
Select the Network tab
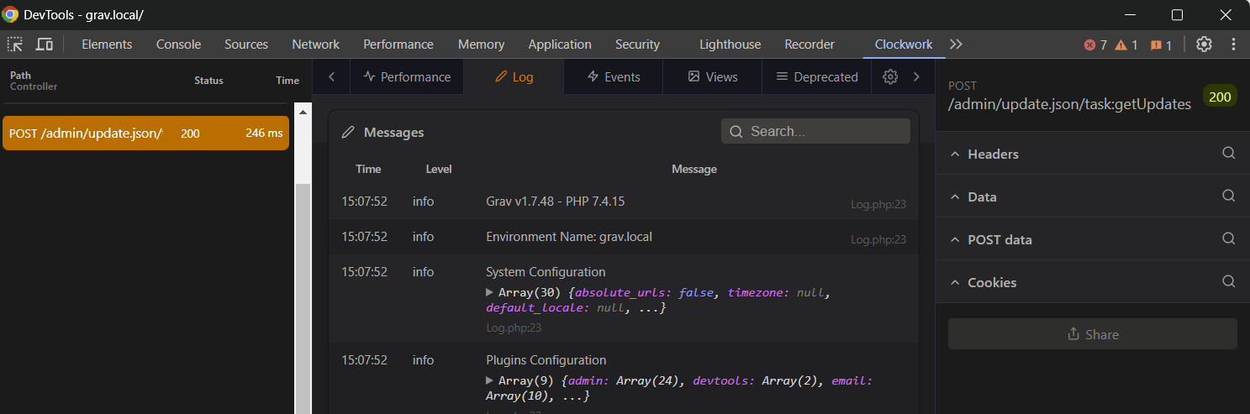pos(315,45)
